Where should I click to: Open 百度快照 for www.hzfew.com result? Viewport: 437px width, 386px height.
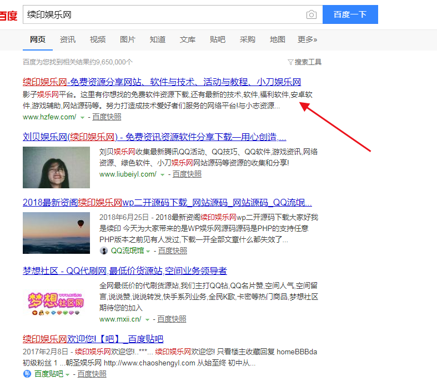(x=107, y=117)
